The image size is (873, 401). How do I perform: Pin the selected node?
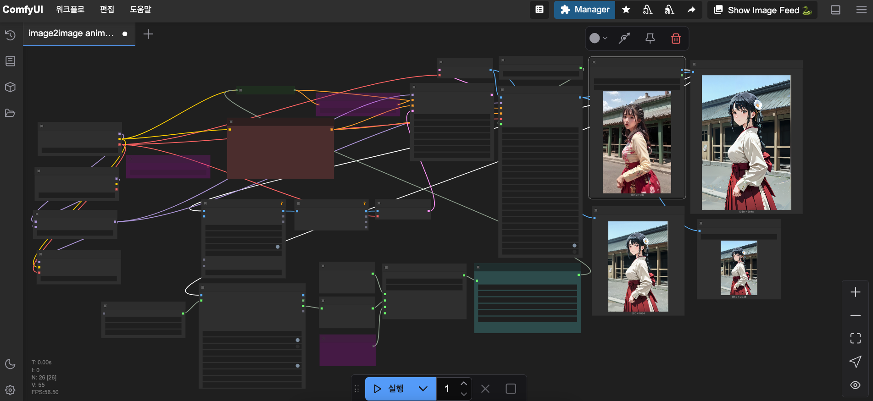(650, 38)
